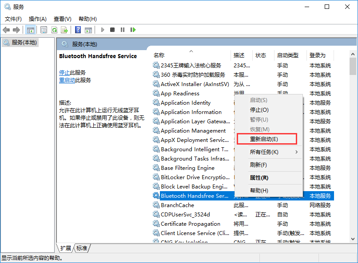The width and height of the screenshot is (358, 263).
Task: Click the back navigation arrow
Action: pos(6,30)
